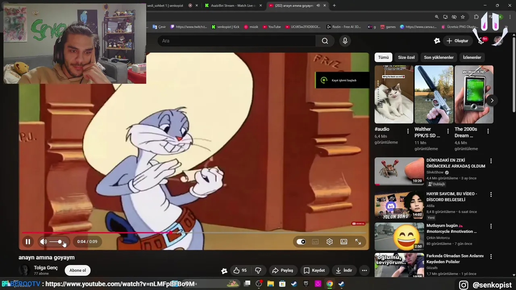Open the senkopist | Kick bookmark

(225, 27)
